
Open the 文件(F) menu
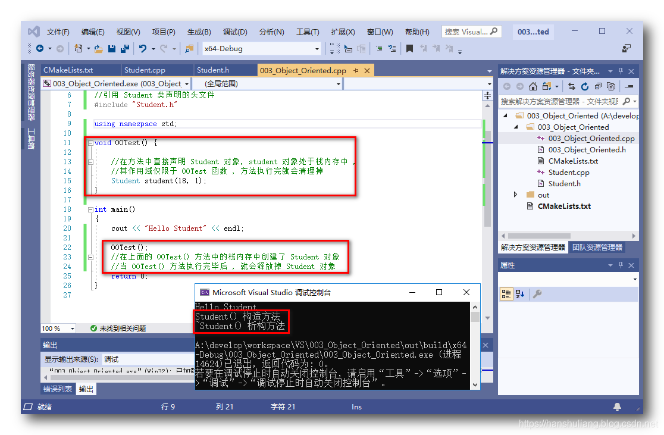click(x=58, y=32)
